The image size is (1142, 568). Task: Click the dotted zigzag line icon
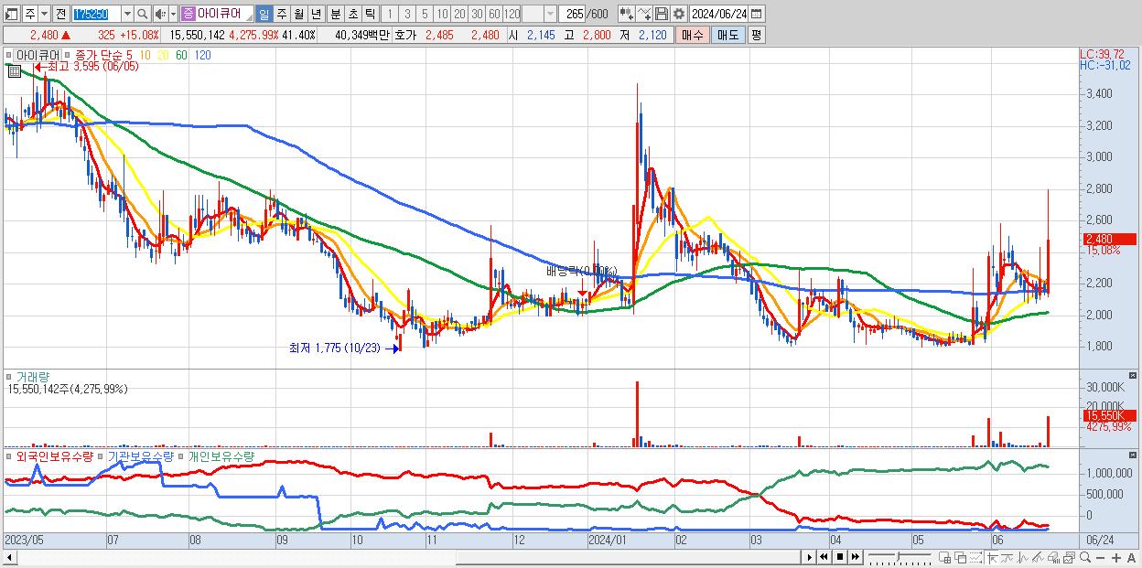[976, 558]
